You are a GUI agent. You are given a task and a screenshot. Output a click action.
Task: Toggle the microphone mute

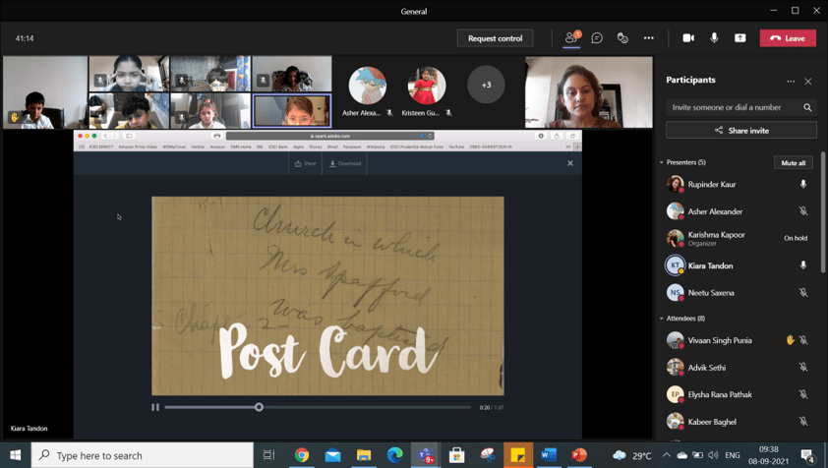point(715,38)
